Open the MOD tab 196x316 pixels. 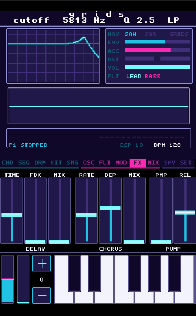121,163
